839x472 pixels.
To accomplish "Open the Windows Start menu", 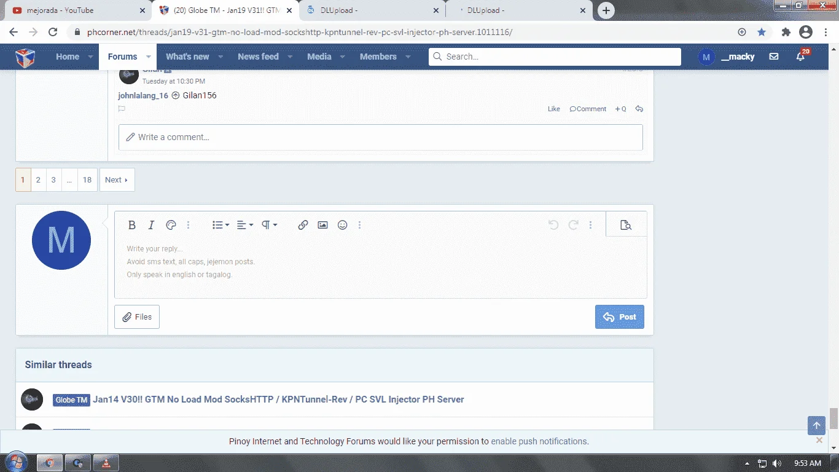I will pyautogui.click(x=15, y=463).
